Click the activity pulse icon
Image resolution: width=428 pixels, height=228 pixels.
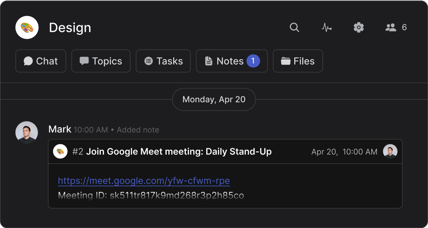(x=327, y=27)
